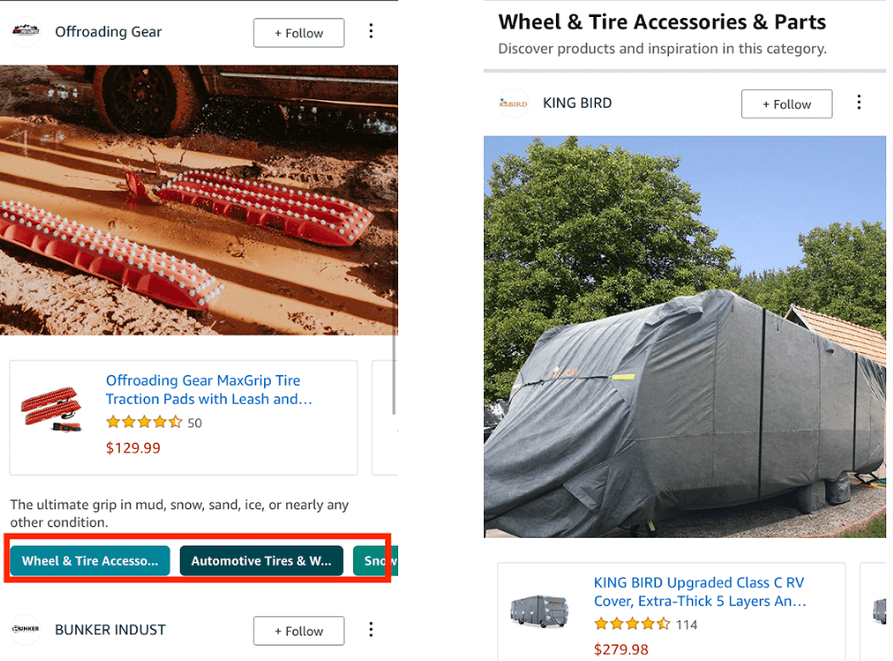The image size is (893, 661).
Task: Click the Offroading Gear brand logo
Action: tap(25, 32)
